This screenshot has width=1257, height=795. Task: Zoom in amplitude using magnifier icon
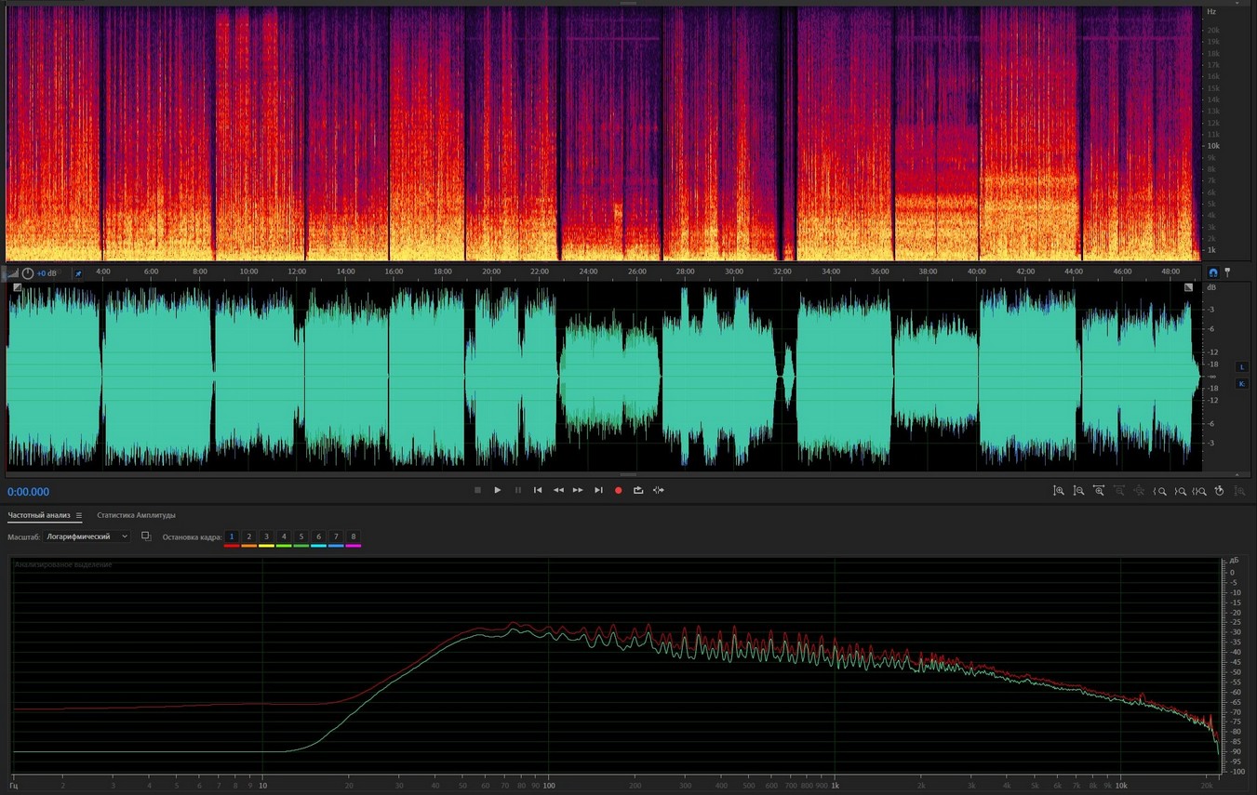pyautogui.click(x=1059, y=490)
